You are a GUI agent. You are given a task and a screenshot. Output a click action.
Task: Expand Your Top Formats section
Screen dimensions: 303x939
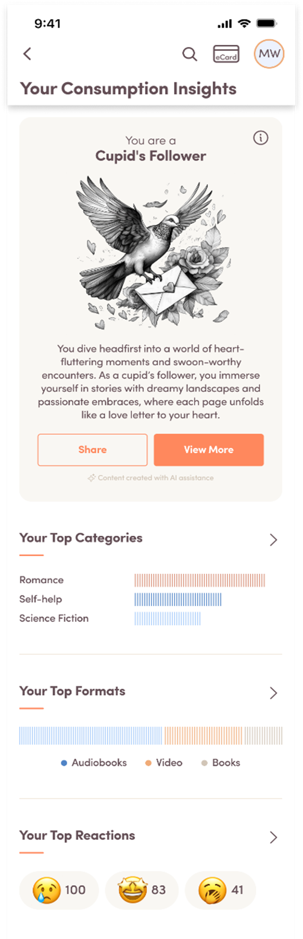click(x=273, y=693)
